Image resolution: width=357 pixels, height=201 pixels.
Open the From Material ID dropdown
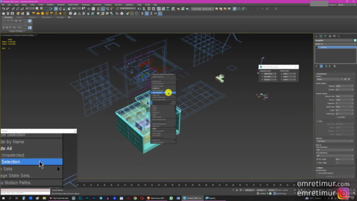click(335, 156)
